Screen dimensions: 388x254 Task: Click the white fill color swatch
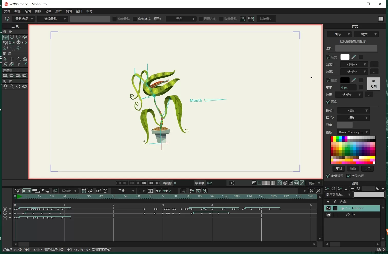(x=345, y=57)
